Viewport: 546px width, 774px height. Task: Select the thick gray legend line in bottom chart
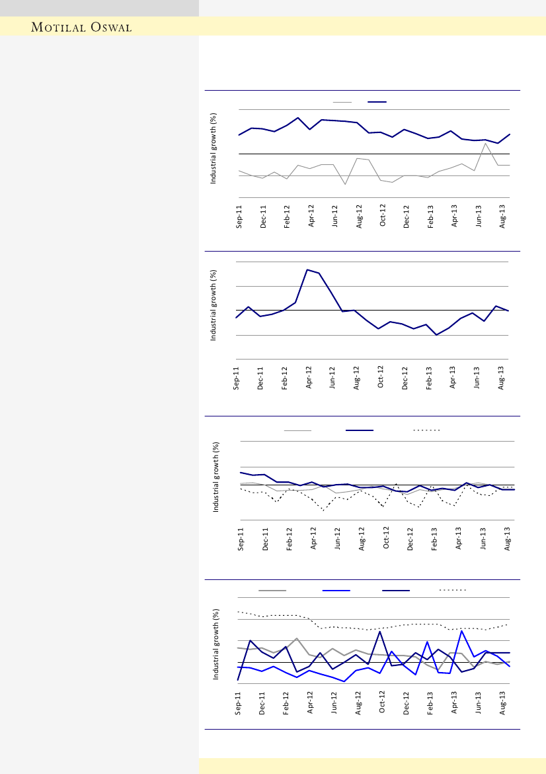tap(272, 589)
